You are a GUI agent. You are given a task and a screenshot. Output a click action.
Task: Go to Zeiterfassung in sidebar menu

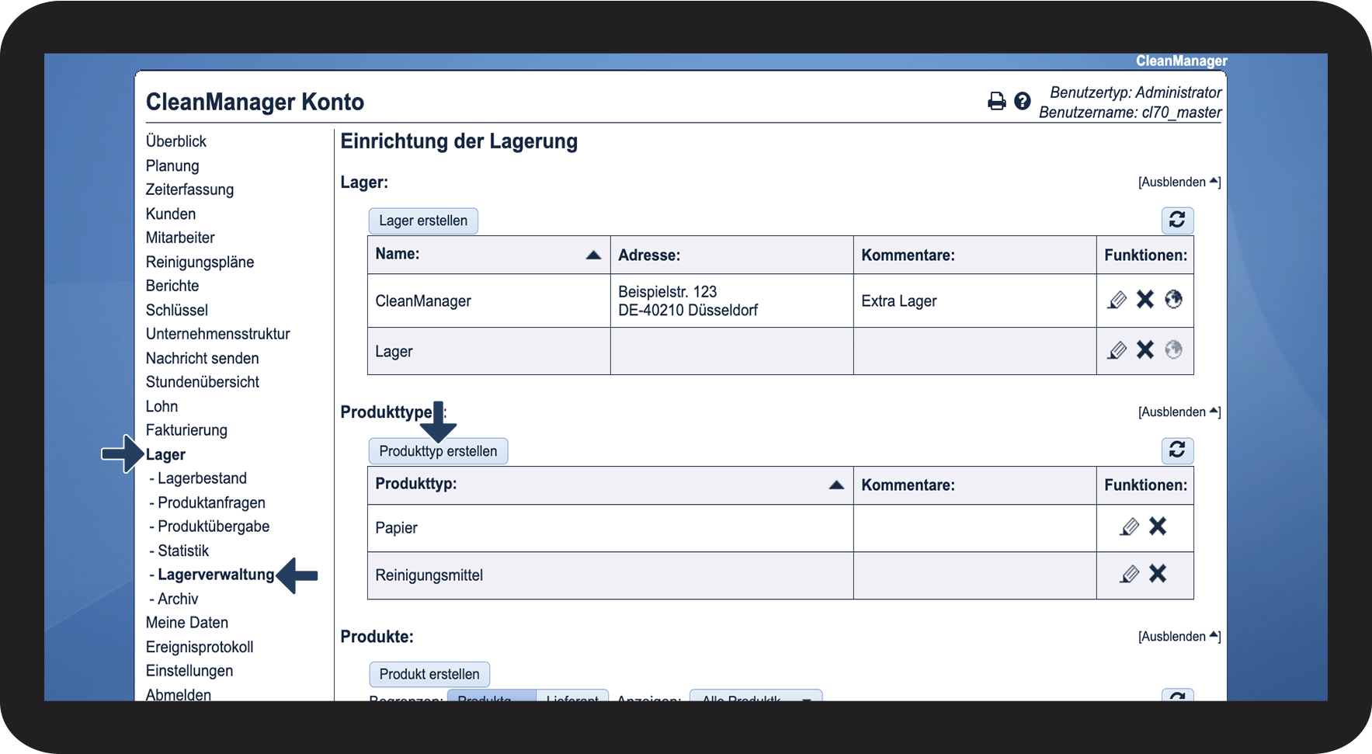tap(189, 189)
